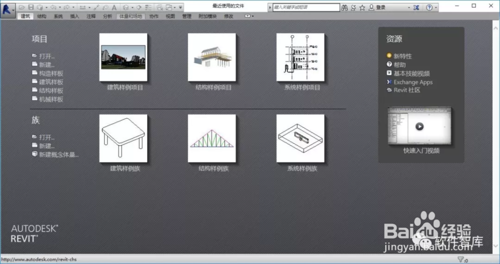Open the 系统样例项目 thumbnail

tap(300, 57)
